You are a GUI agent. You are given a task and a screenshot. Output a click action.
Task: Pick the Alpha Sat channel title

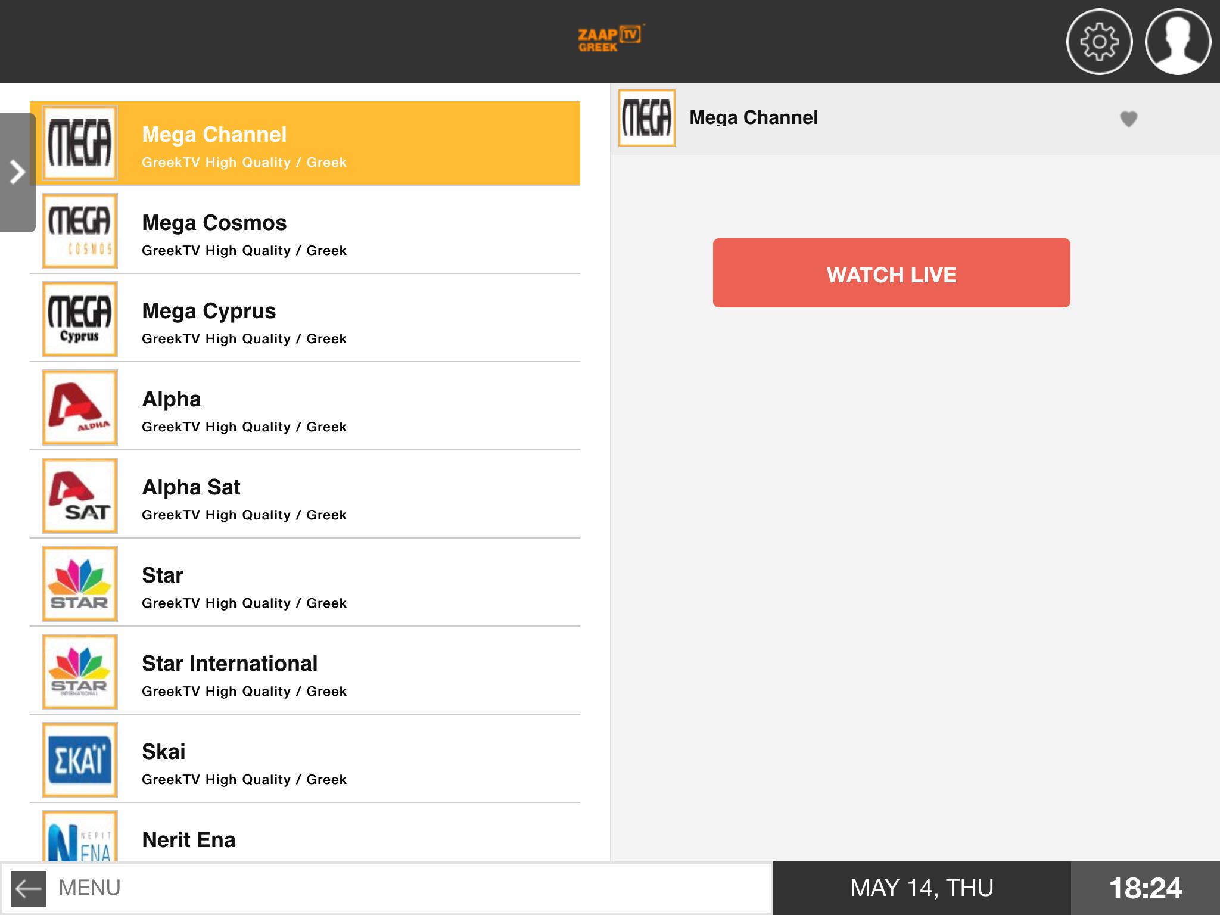click(191, 488)
